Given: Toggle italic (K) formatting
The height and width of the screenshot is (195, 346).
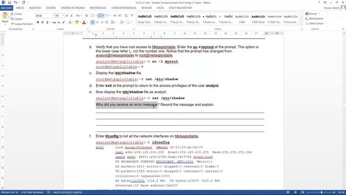Looking at the screenshot, I should (x=42, y=22).
